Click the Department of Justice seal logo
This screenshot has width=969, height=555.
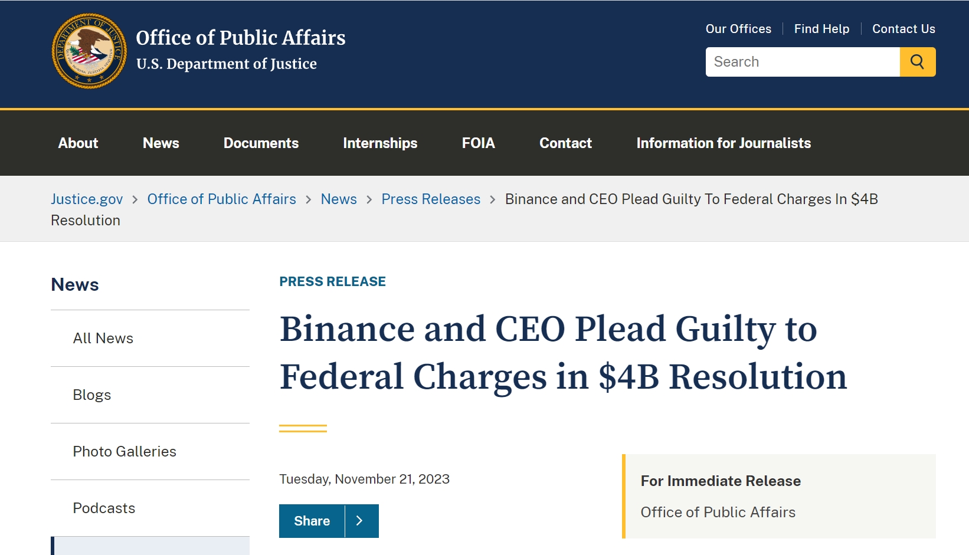point(89,51)
